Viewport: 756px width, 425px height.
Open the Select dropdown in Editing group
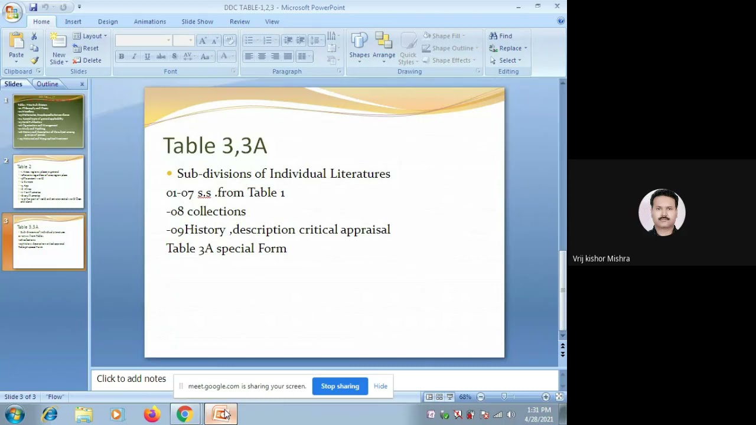[x=506, y=60]
